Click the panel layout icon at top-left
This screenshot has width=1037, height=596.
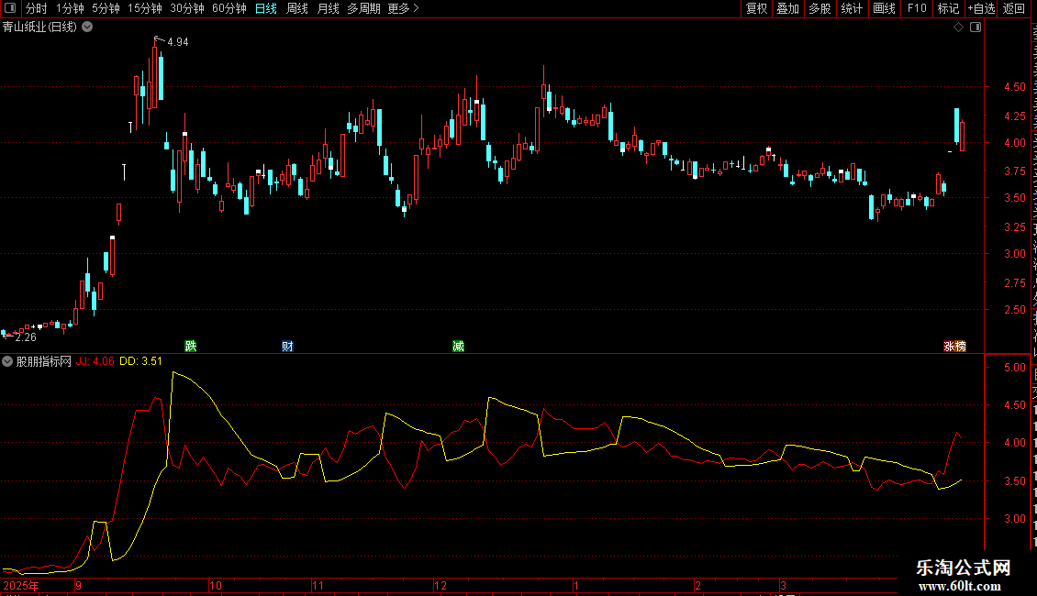(x=10, y=8)
